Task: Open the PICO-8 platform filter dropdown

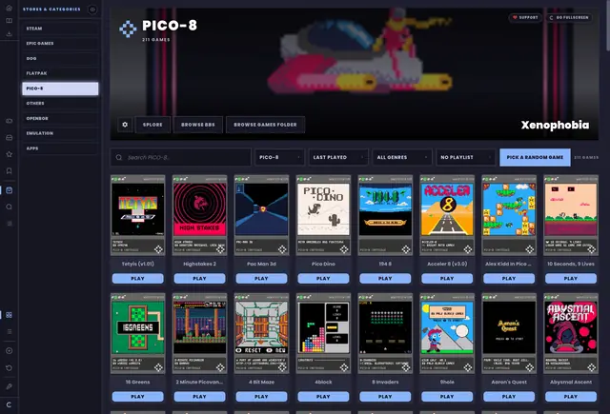Action: click(x=279, y=157)
